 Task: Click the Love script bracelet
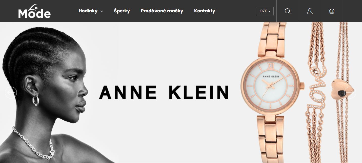click(x=316, y=87)
